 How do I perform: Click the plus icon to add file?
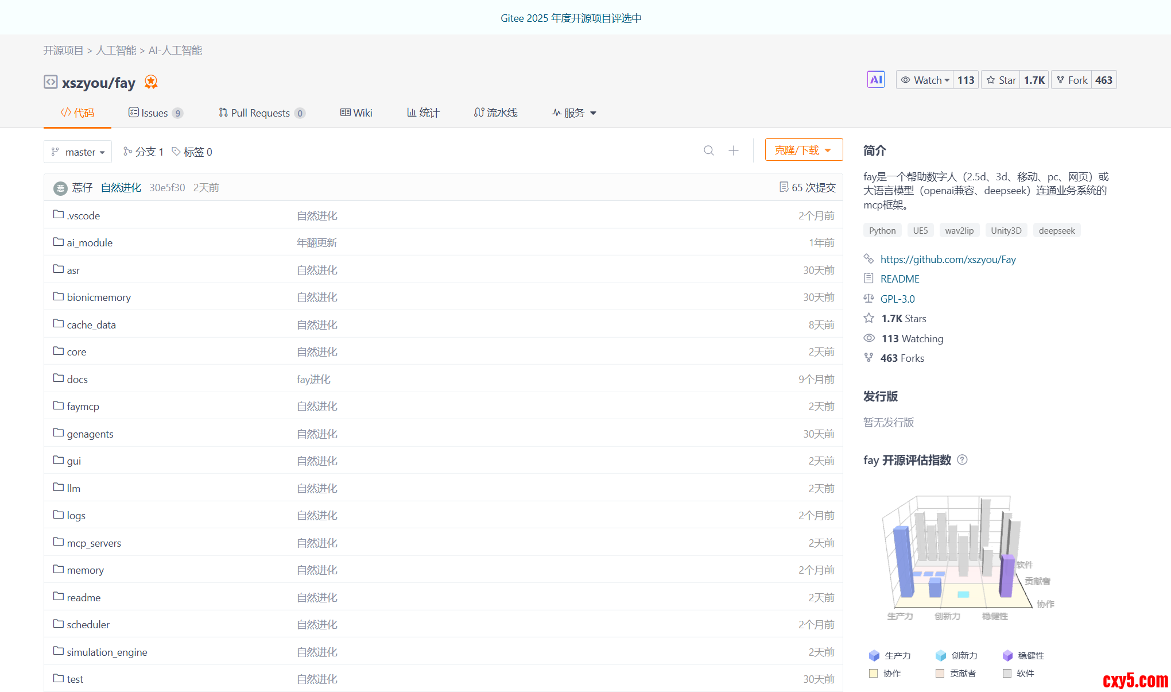pos(734,150)
